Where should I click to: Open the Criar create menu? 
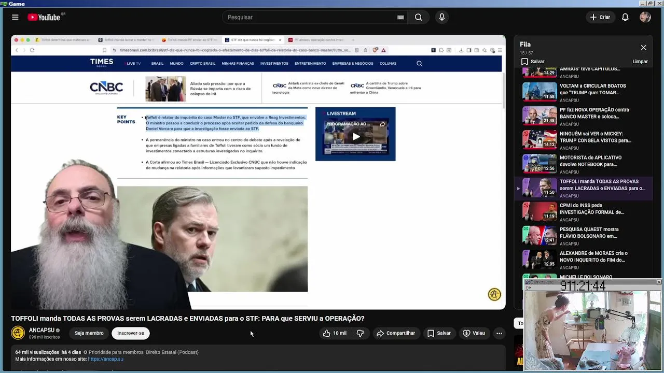coord(600,17)
